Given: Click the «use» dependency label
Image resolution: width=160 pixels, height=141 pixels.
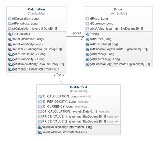Looking at the screenshot, I should (59, 75).
